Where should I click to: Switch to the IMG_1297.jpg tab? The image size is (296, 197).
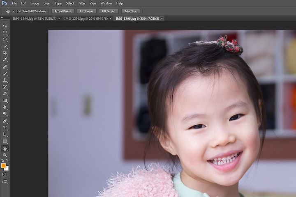tap(86, 18)
